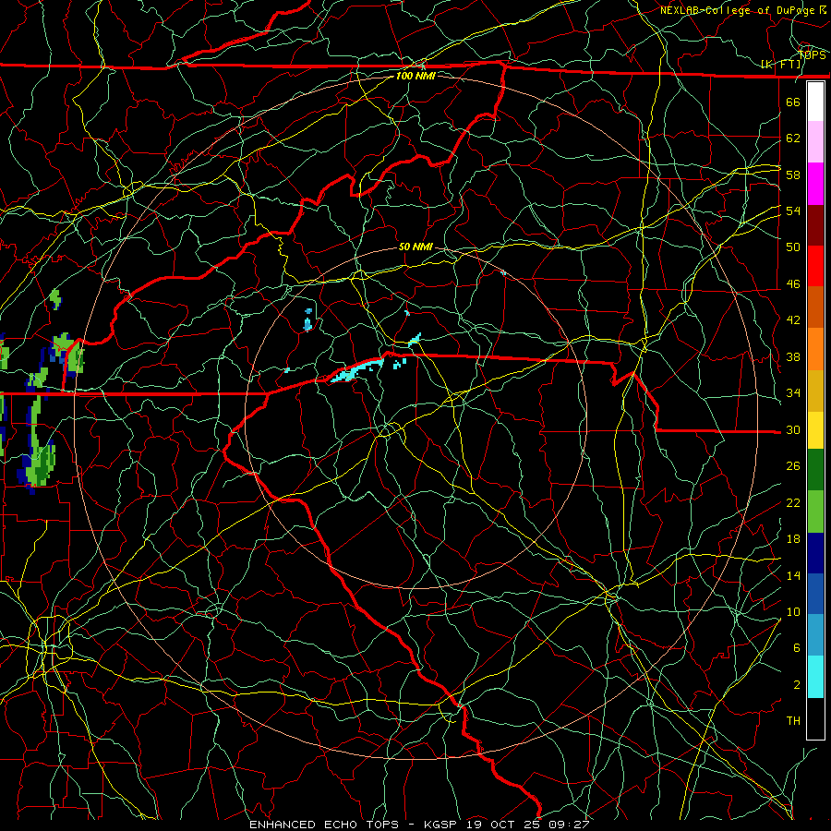Click the '22' legend value
The image size is (831, 831).
[x=793, y=503]
